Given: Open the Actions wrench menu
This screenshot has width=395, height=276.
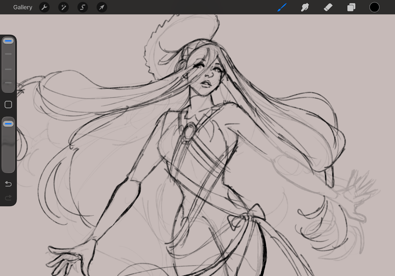Looking at the screenshot, I should click(44, 7).
